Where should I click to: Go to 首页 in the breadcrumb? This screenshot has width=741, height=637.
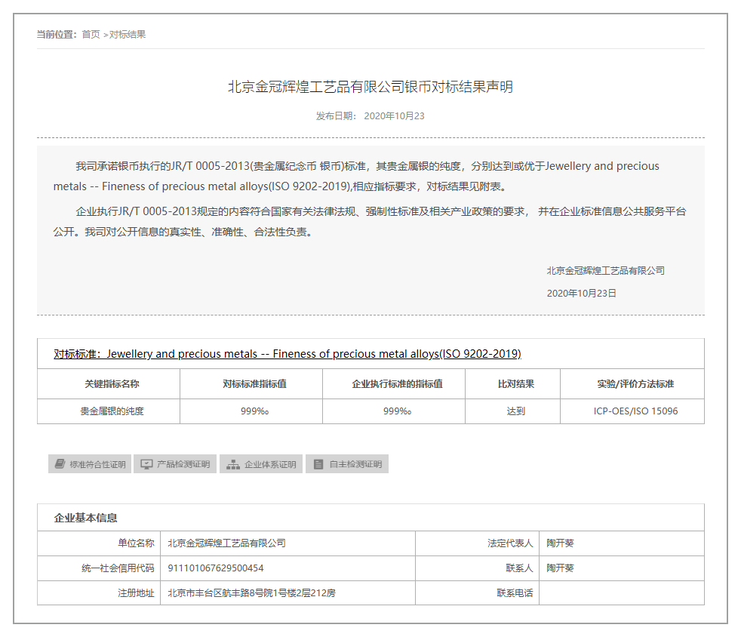(91, 35)
